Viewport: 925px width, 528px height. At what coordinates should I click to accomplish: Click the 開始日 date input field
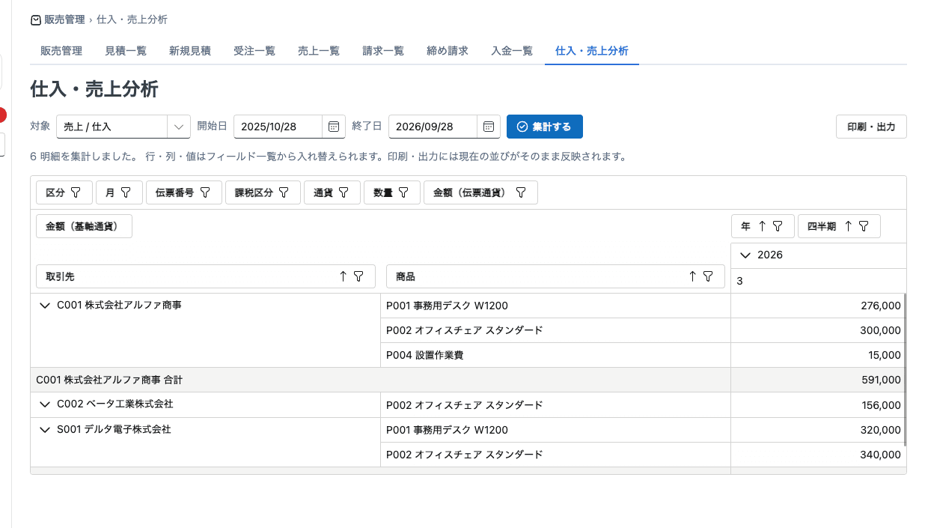point(278,127)
